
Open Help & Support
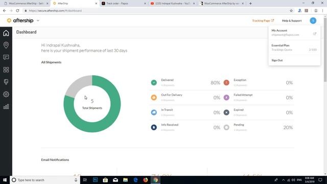pyautogui.click(x=292, y=20)
